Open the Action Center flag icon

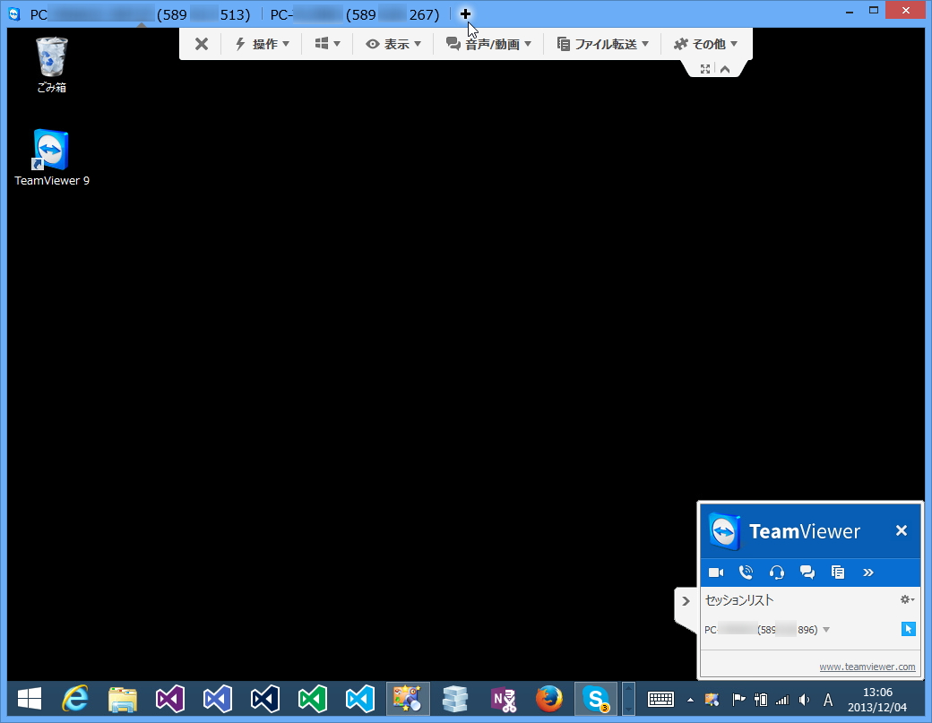(738, 700)
